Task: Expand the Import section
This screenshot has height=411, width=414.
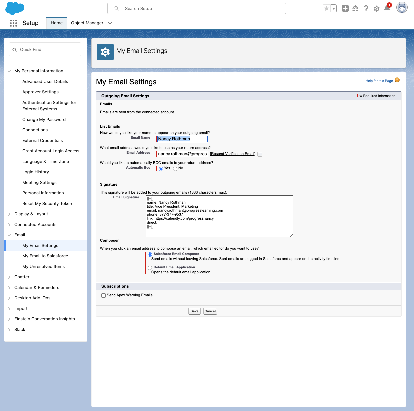Action: 9,309
